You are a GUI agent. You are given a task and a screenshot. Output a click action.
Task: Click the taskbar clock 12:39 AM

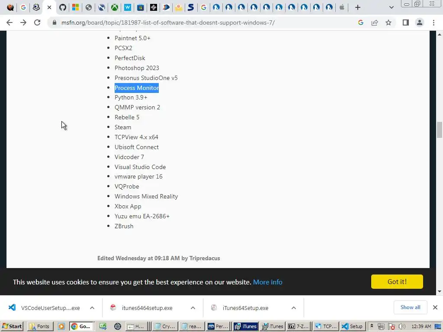tap(421, 326)
